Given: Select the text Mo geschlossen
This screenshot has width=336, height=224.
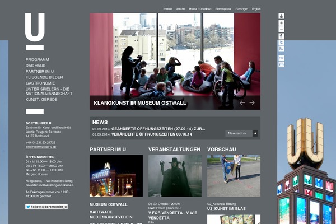Looking at the screenshot, I should click(37, 174).
